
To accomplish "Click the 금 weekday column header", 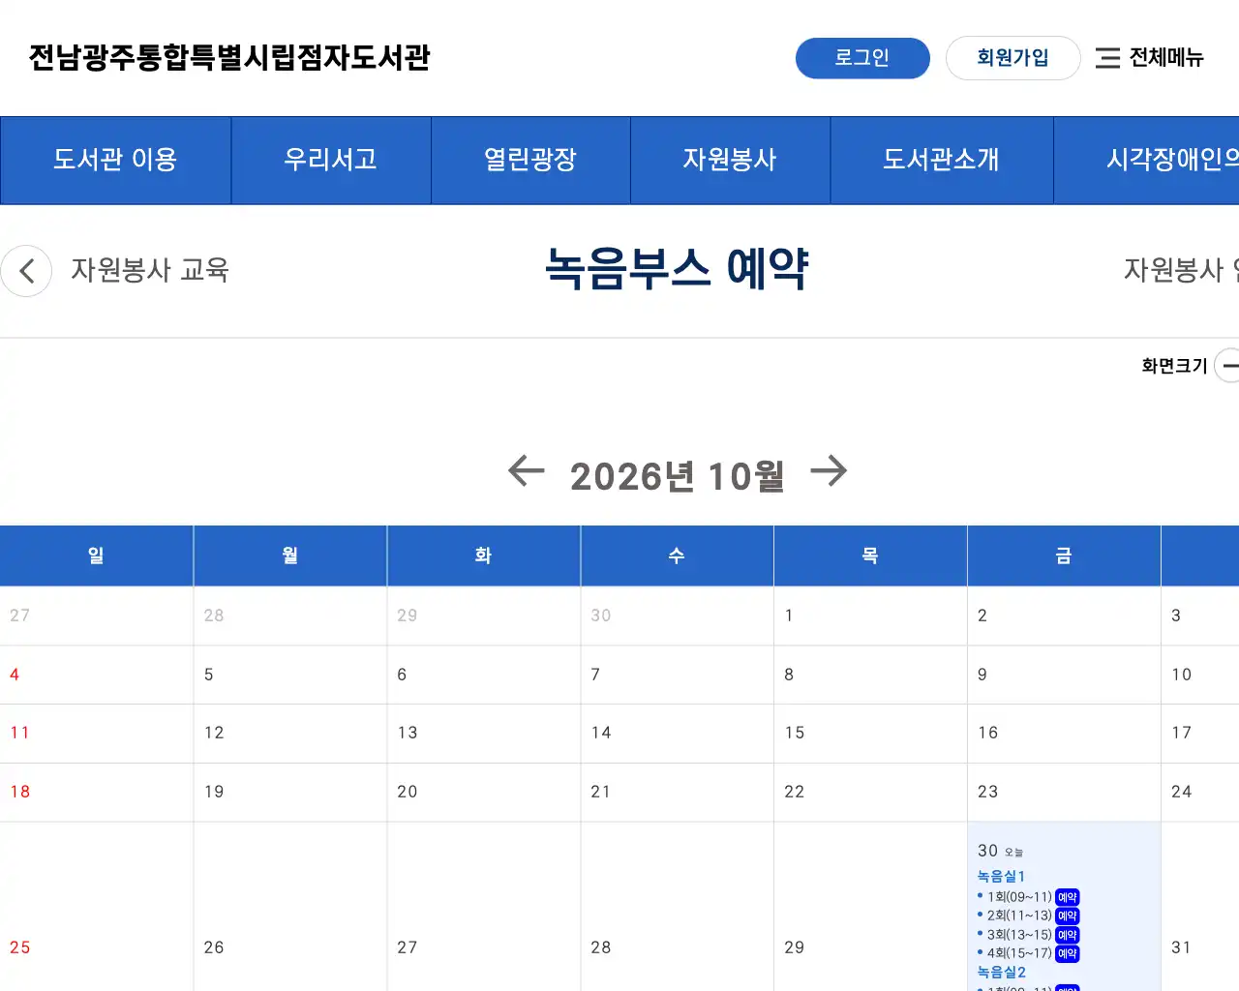I will (x=1064, y=556).
